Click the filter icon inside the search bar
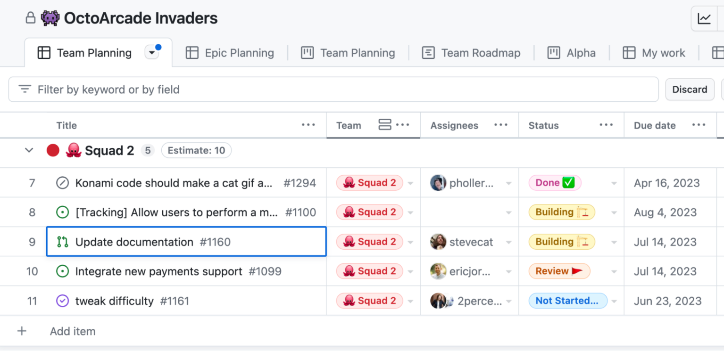Screen dimensions: 724x351 [x=24, y=89]
